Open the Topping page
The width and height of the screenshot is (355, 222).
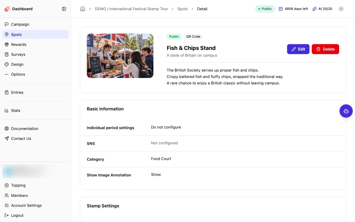35,185
